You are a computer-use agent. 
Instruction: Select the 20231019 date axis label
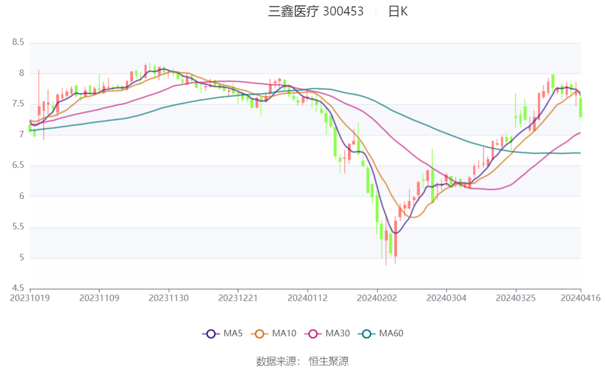click(30, 298)
